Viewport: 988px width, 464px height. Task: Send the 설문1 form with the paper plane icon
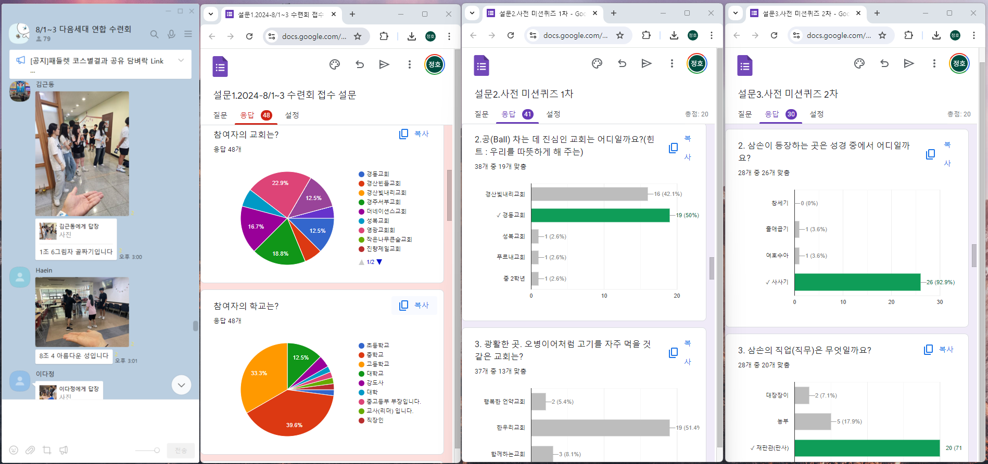(384, 64)
